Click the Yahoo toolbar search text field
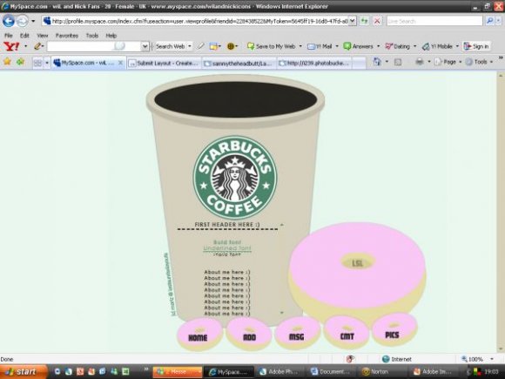Screen dimensions: 505x379 point(94,46)
